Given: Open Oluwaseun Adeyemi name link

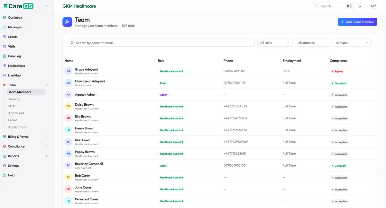Looking at the screenshot, I should 90,81.
